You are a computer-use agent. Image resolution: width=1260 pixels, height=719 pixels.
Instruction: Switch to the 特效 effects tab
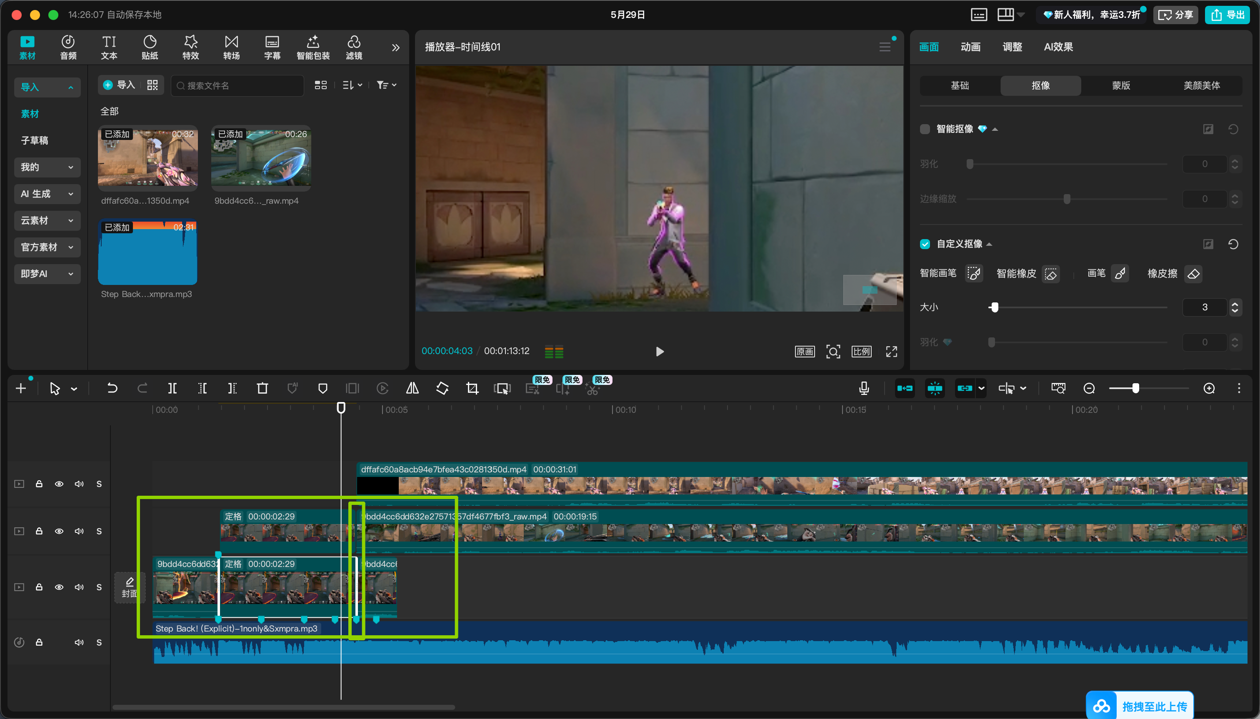click(x=191, y=48)
